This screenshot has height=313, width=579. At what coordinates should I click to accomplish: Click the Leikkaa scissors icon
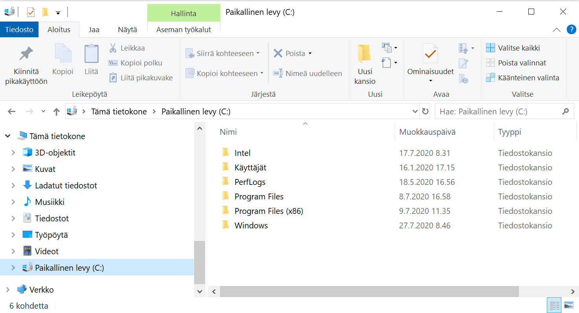(x=113, y=48)
